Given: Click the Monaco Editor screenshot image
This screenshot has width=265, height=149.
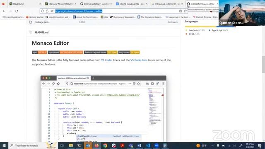Looking at the screenshot, I should (104, 108).
